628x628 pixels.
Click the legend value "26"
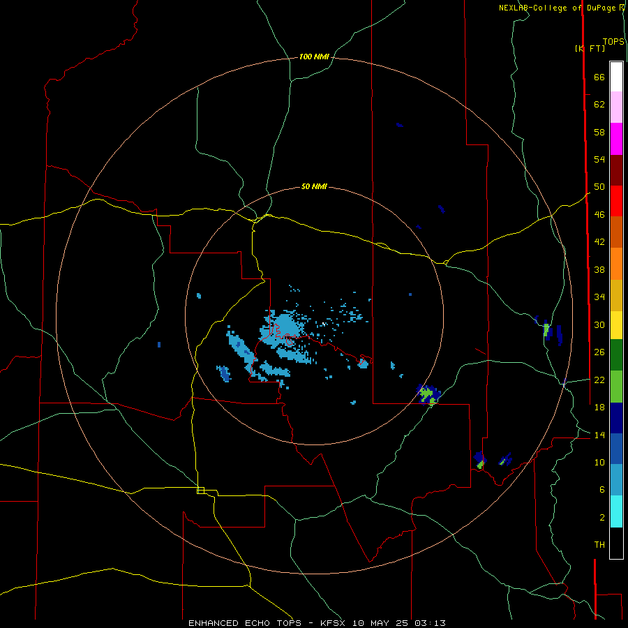click(x=599, y=352)
